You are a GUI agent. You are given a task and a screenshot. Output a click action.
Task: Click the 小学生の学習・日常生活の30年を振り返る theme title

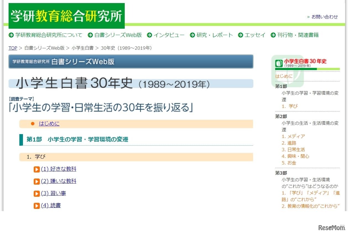pos(101,107)
